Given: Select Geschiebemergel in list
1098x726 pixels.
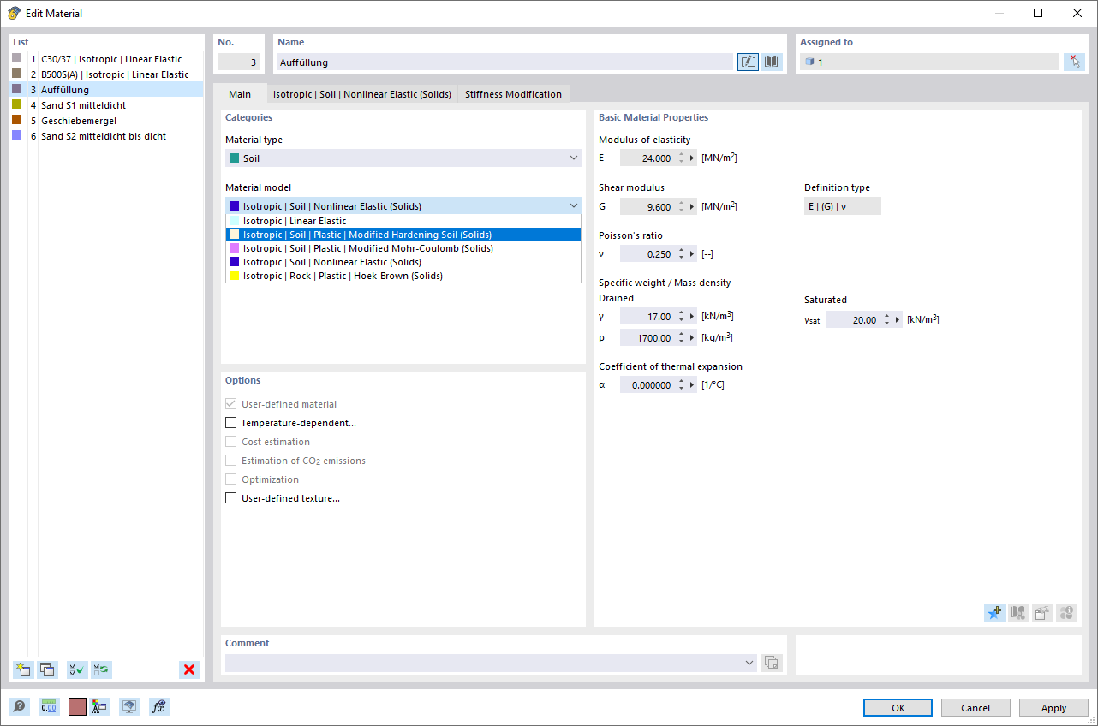Looking at the screenshot, I should click(106, 121).
